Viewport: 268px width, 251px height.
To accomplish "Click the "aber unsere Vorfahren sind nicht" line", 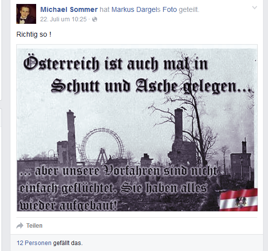I will [x=118, y=171].
